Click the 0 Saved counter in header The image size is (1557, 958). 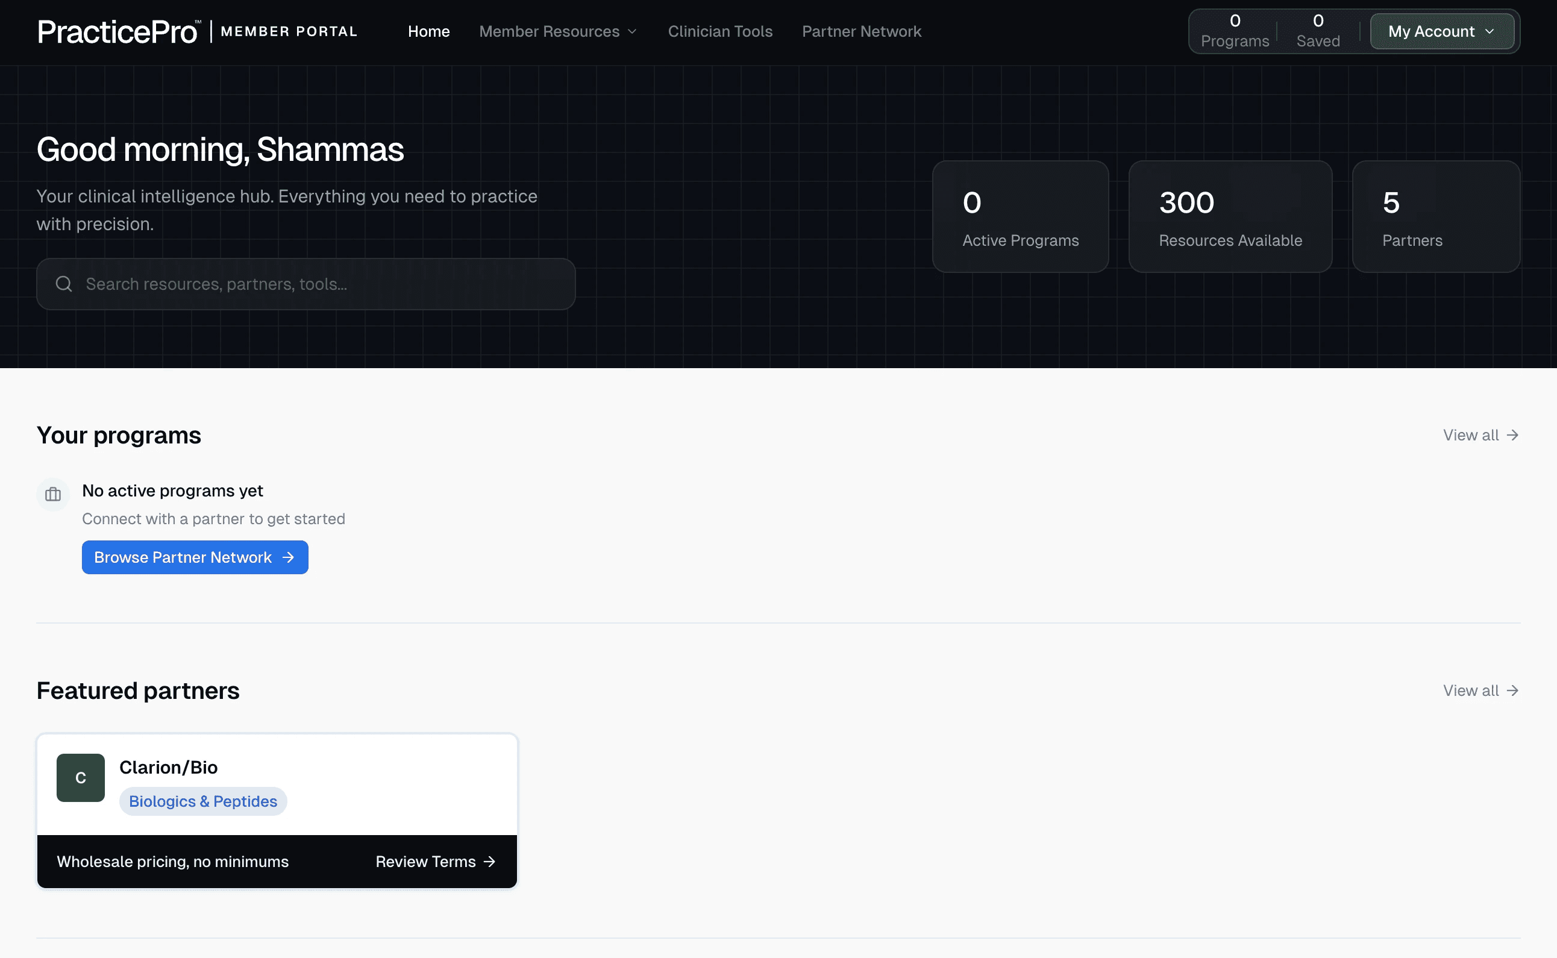1318,31
